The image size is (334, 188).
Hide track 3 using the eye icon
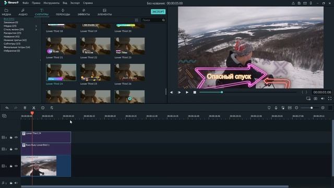click(x=16, y=137)
